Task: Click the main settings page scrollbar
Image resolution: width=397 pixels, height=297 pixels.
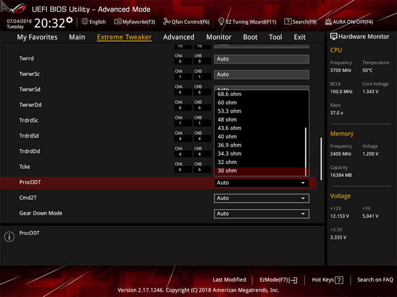Action: (321, 158)
